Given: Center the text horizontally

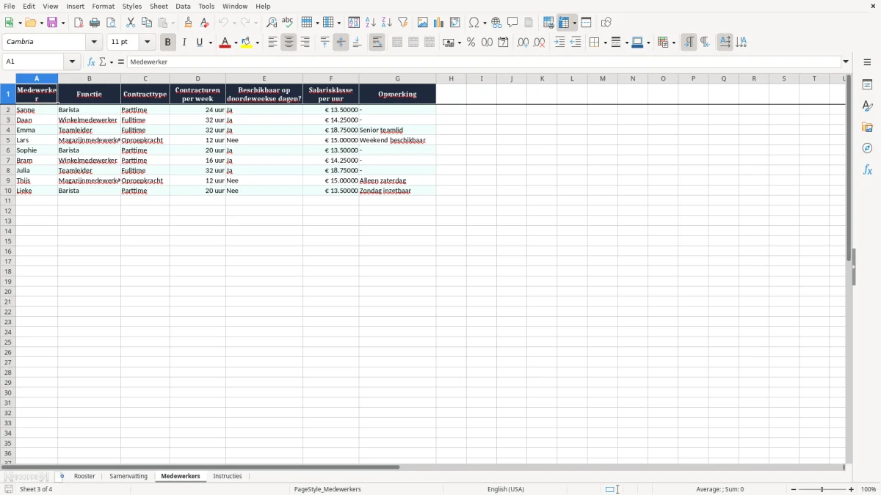Looking at the screenshot, I should [289, 43].
